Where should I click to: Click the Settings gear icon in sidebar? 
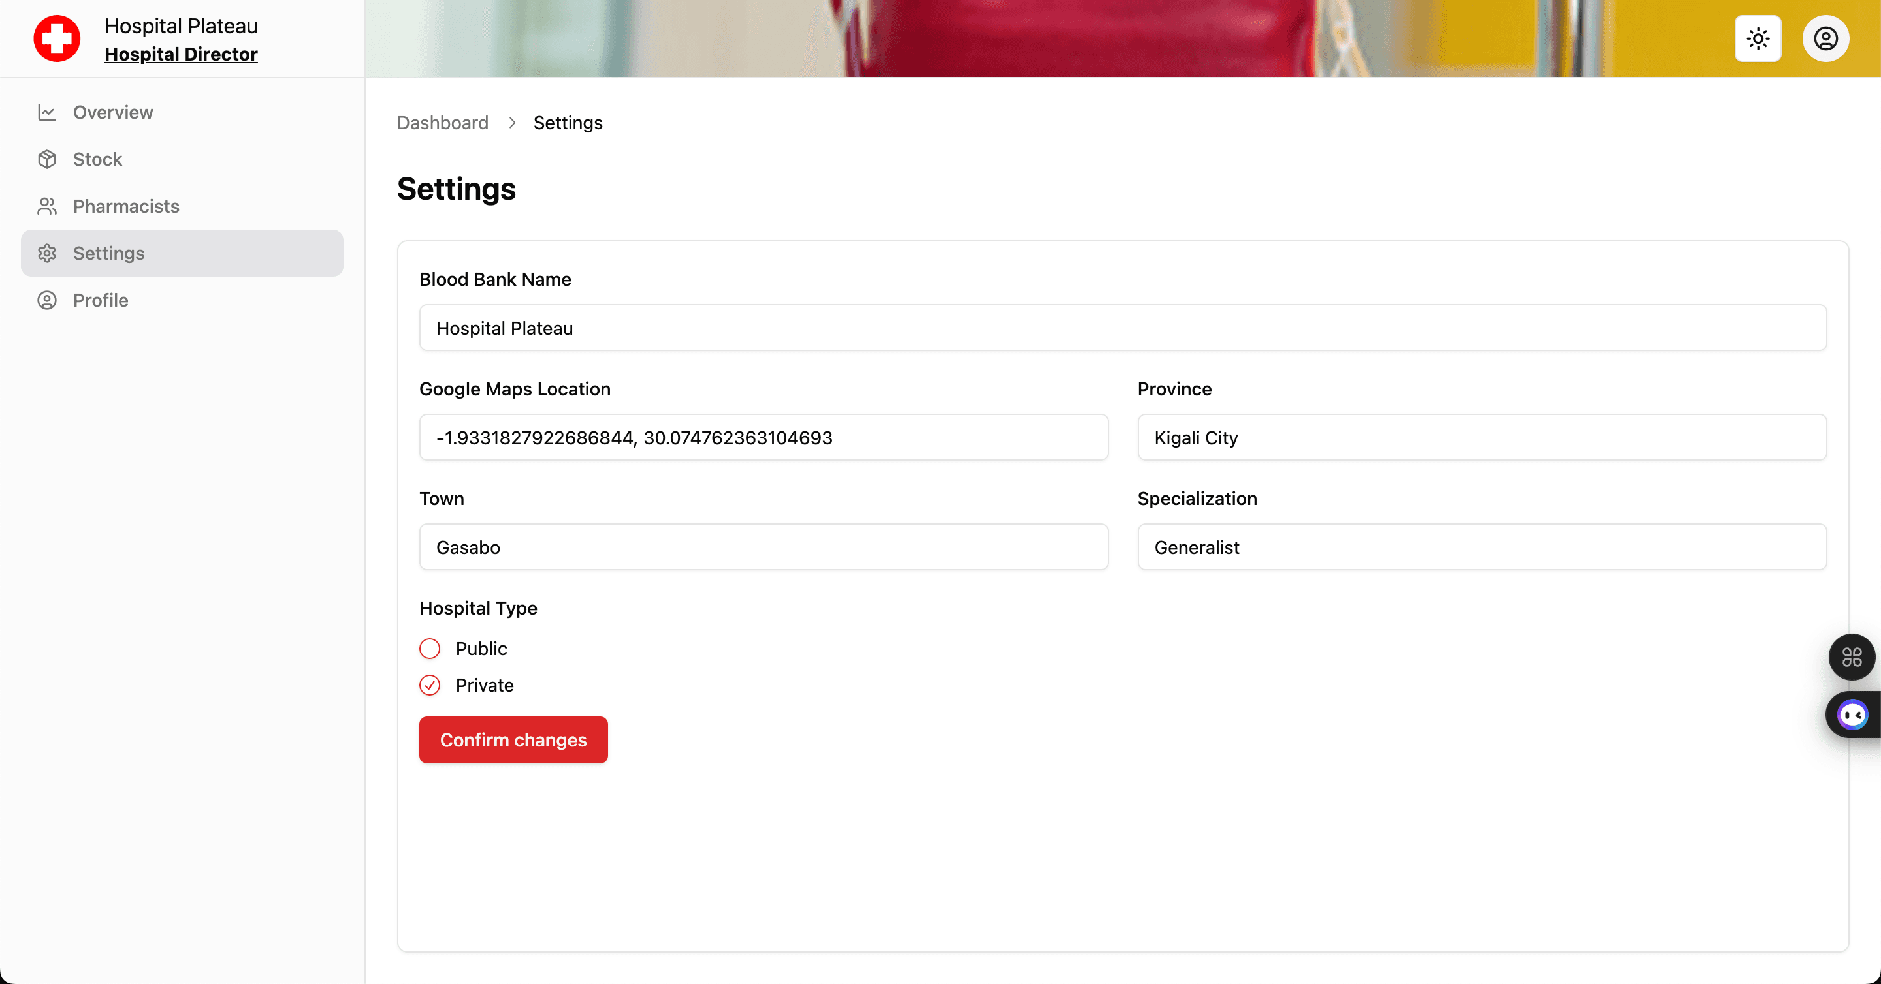47,253
